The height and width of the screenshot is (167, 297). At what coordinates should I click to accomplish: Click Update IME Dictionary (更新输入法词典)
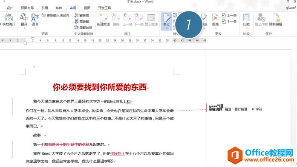click(55, 15)
